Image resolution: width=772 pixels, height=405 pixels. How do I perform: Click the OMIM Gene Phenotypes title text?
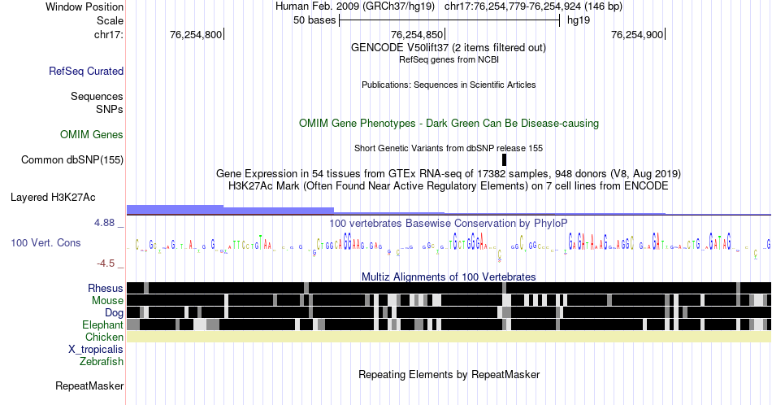(449, 123)
